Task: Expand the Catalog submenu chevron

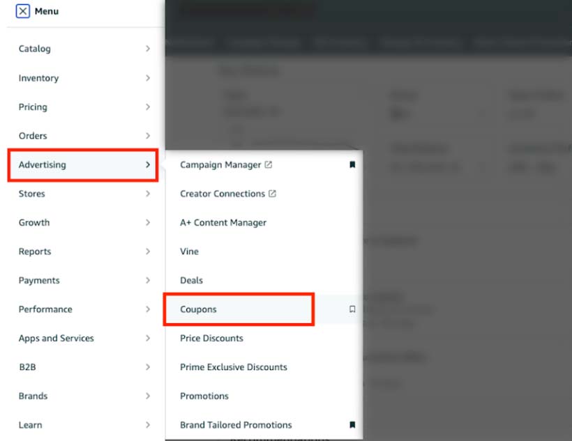Action: (148, 49)
